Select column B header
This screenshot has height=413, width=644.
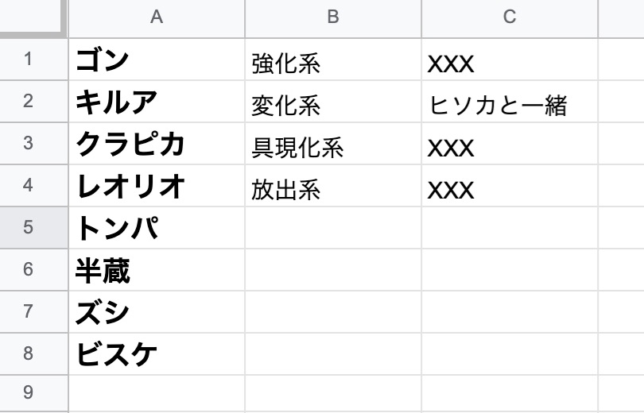click(333, 19)
